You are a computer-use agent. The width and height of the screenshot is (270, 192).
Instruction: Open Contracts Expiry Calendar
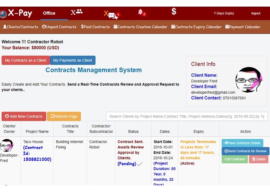point(196,27)
